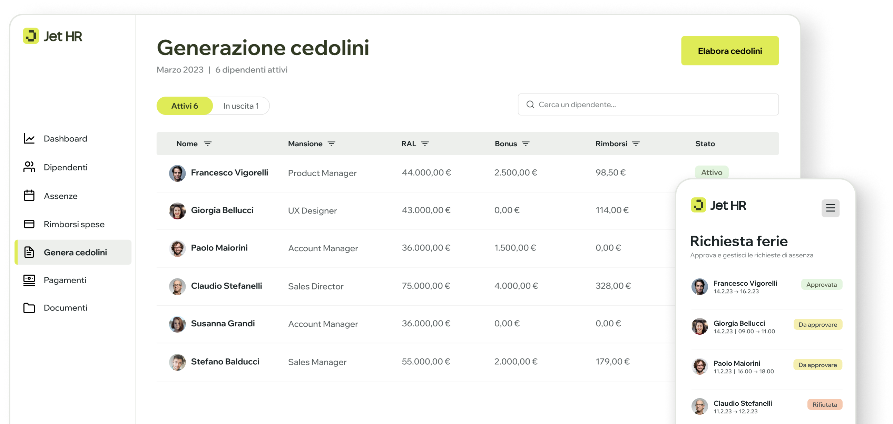Click name Claudio Stefanelli in table

(226, 286)
